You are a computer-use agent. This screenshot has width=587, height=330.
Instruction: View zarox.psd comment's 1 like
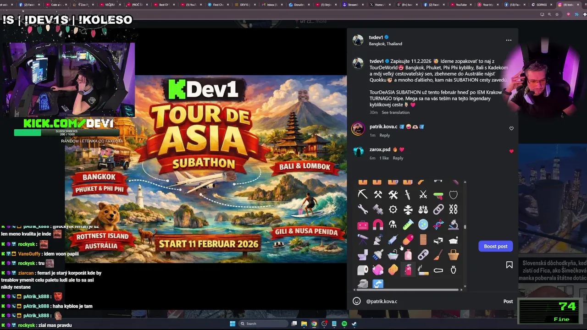(x=384, y=158)
